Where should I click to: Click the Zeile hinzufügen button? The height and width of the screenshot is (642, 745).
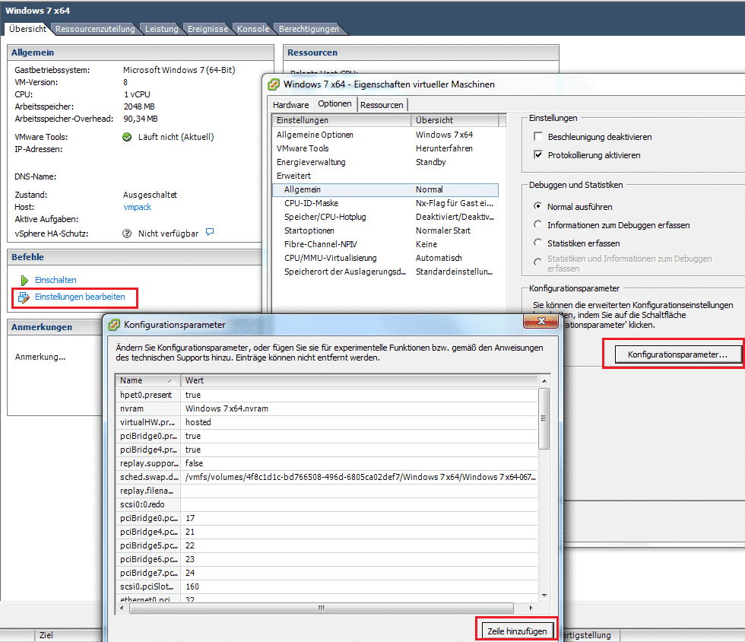517,631
